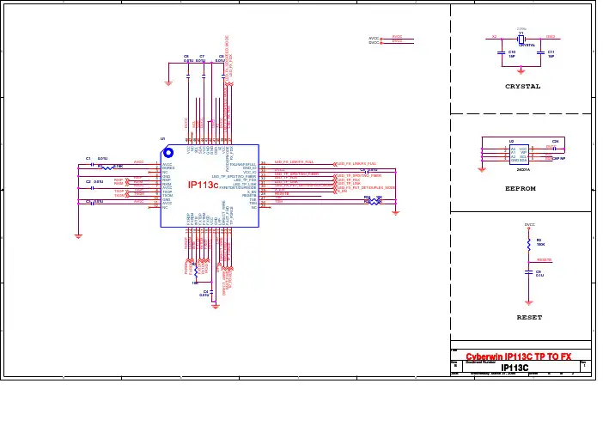Select title text Cyberwin IP113C TP TO FX

coord(519,356)
